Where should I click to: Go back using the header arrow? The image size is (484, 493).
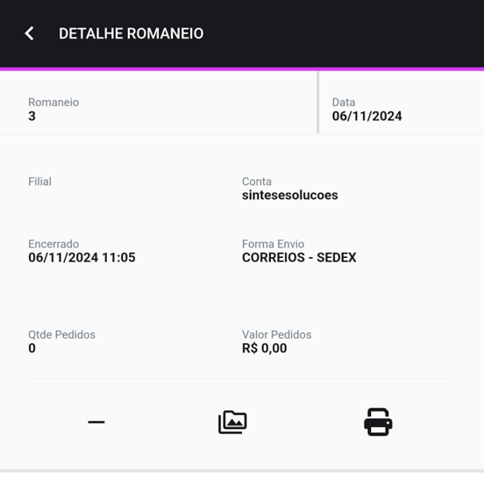coord(30,33)
